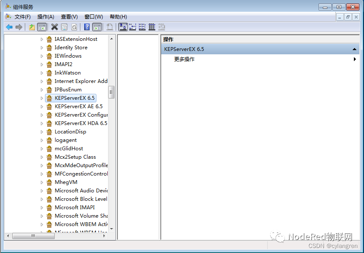
Task: Click the KEPServerEX 6.5 actions pane header
Action: [x=260, y=49]
